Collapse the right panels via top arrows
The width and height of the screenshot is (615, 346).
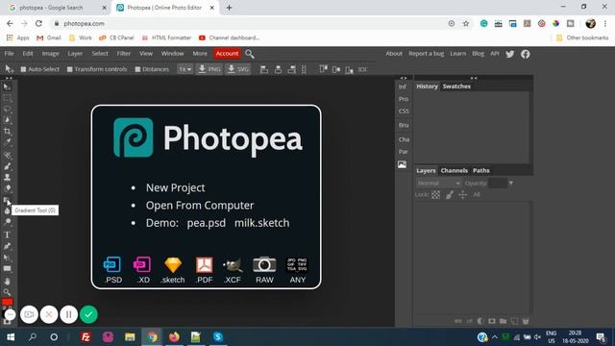tap(474, 78)
